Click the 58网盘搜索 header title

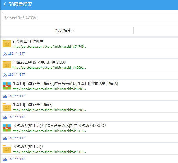click(x=20, y=4)
